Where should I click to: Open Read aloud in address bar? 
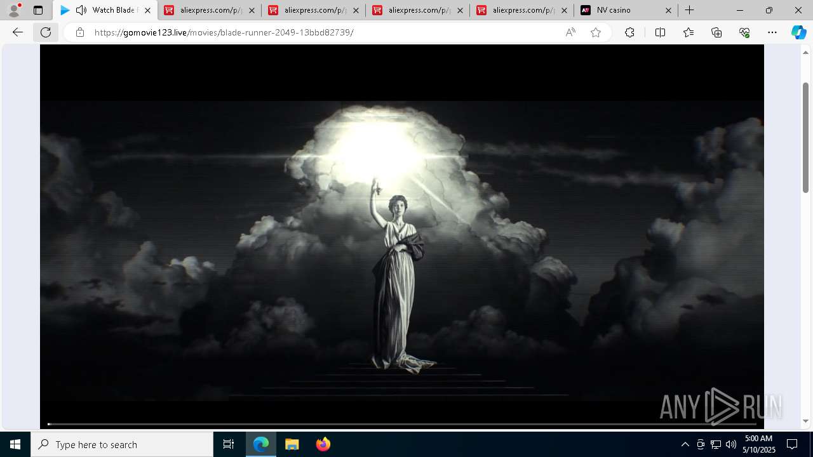570,32
